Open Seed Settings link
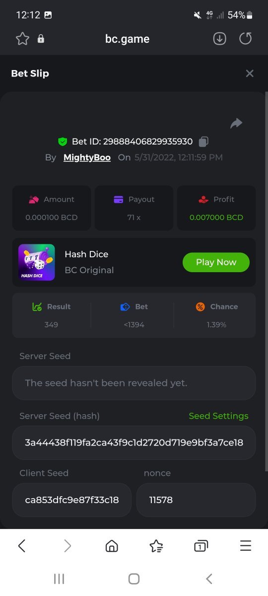This screenshot has height=596, width=268. point(218,416)
